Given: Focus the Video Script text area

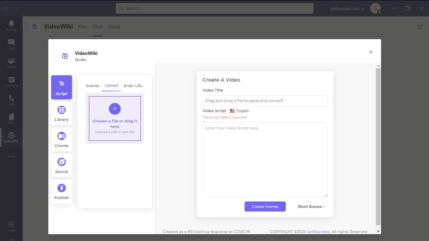Looking at the screenshot, I should [265, 160].
